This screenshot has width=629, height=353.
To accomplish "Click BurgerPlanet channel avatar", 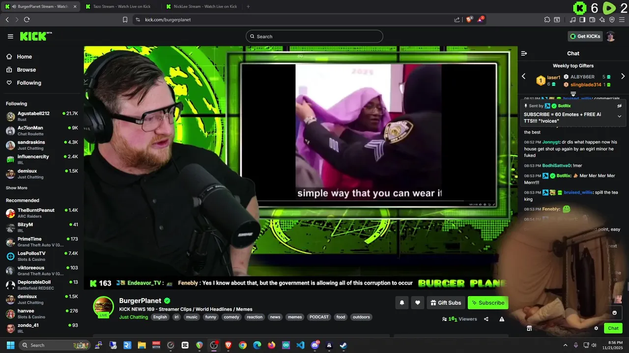I will point(104,307).
